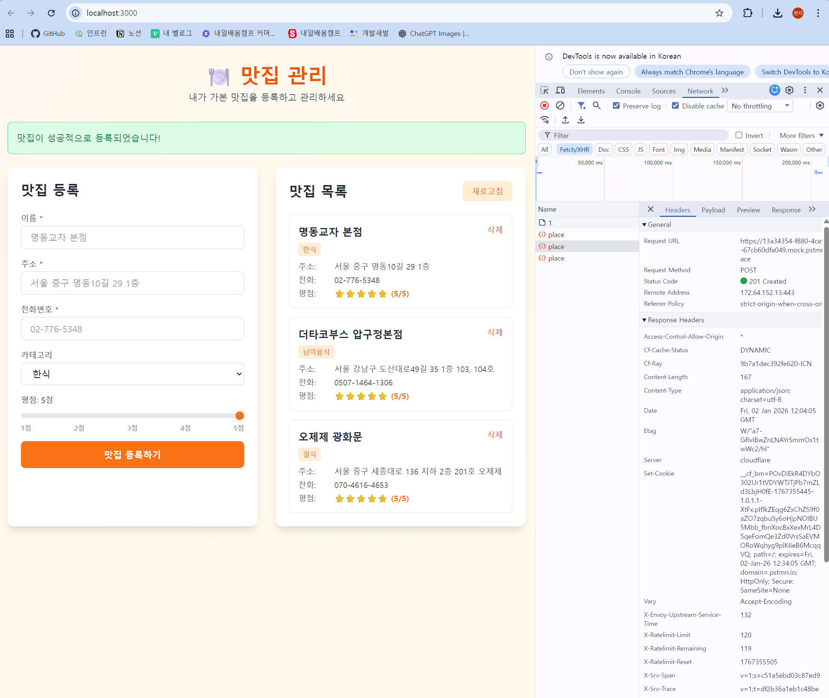The width and height of the screenshot is (829, 698).
Task: Switch to the Payload tab
Action: click(x=713, y=210)
